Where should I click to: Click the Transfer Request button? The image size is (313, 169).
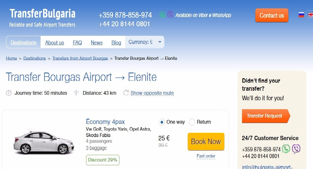click(x=265, y=116)
